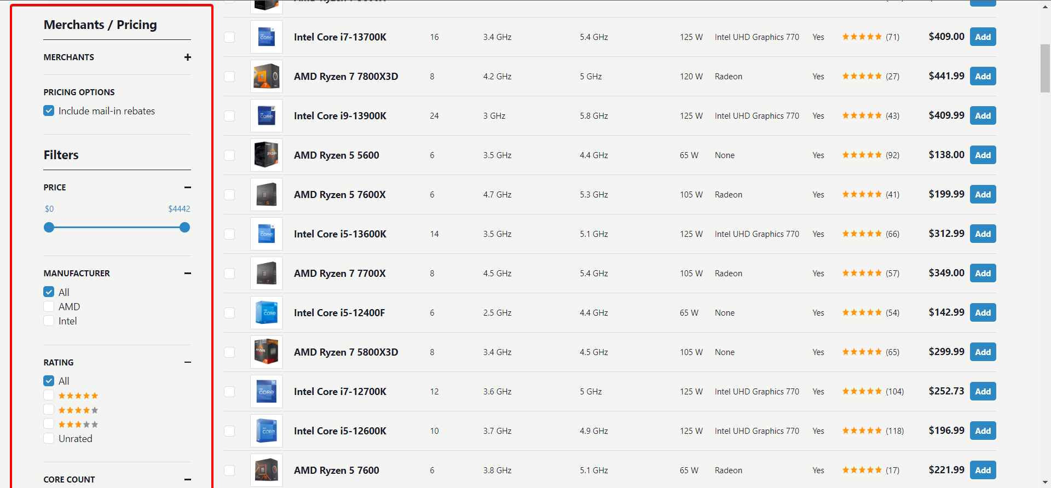Click the page's vertical scrollbar thumb
This screenshot has width=1051, height=488.
coord(1045,68)
